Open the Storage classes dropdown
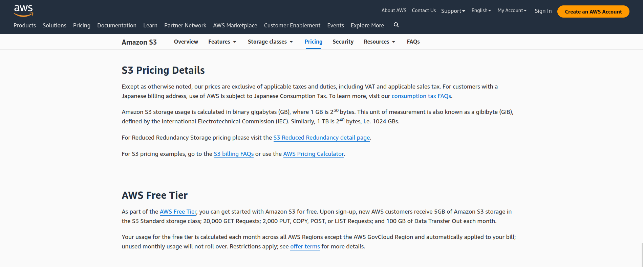This screenshot has width=643, height=267. point(270,42)
